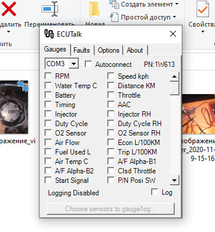Check the A/F Alpha-B1 box
The image size is (215, 232).
coord(111,161)
